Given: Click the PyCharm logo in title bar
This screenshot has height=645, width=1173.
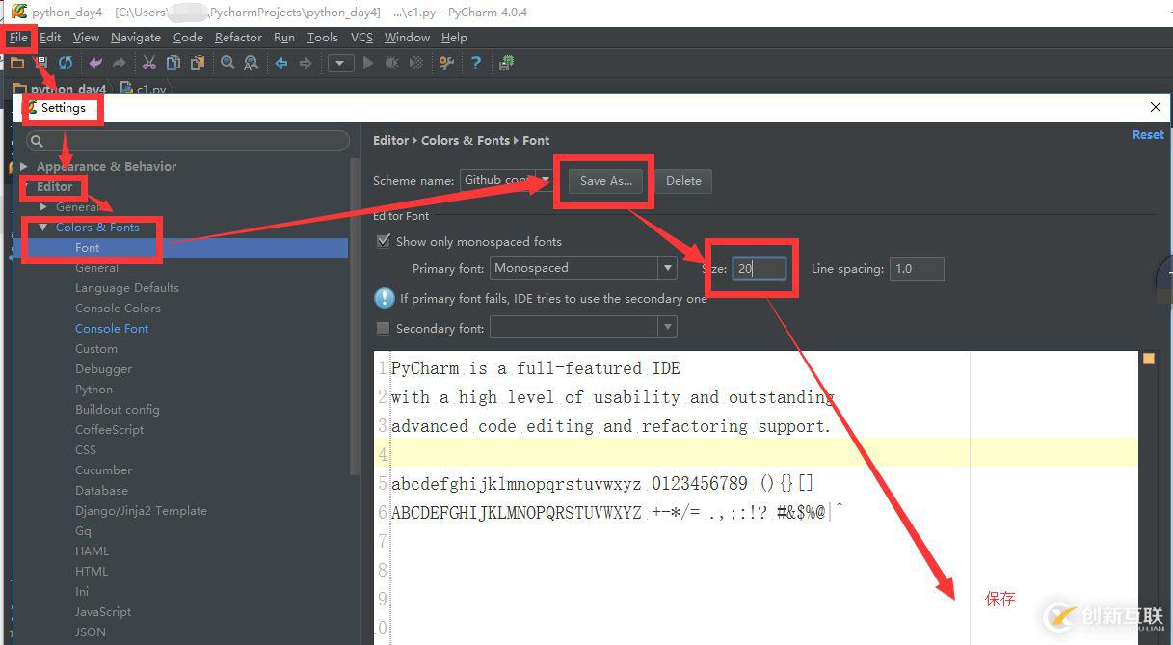Looking at the screenshot, I should coord(18,12).
